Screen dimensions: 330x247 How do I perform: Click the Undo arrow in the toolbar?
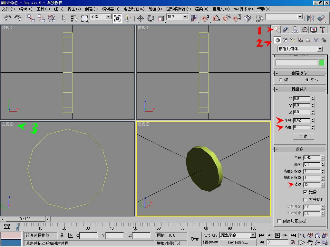tap(8, 18)
